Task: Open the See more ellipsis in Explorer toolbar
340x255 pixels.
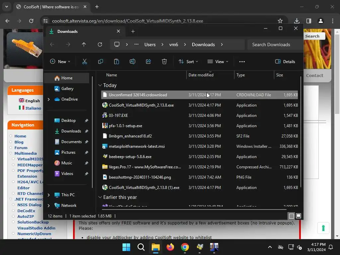Action: (x=242, y=61)
